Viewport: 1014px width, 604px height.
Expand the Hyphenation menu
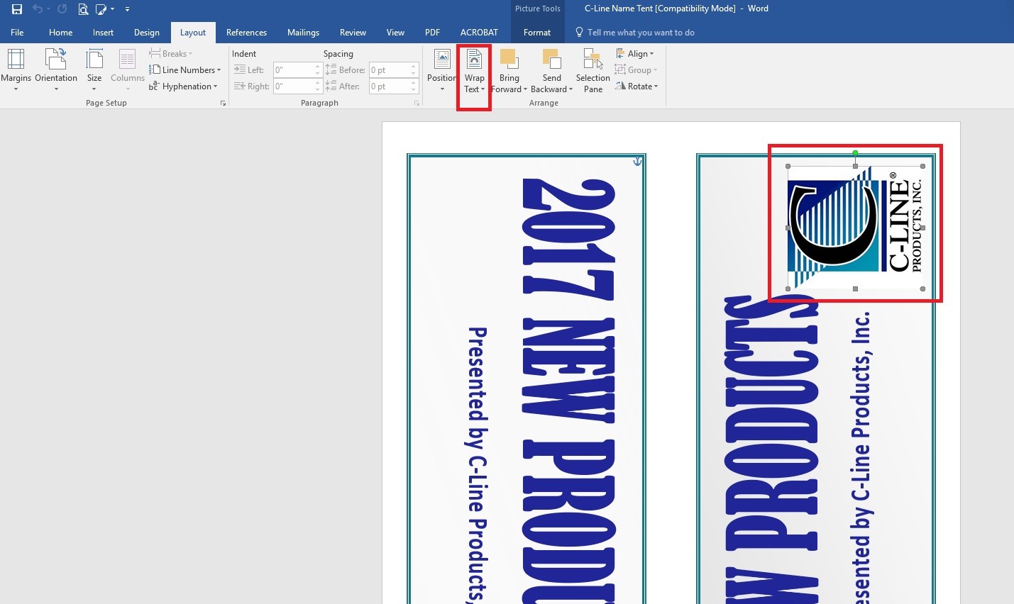[x=183, y=86]
